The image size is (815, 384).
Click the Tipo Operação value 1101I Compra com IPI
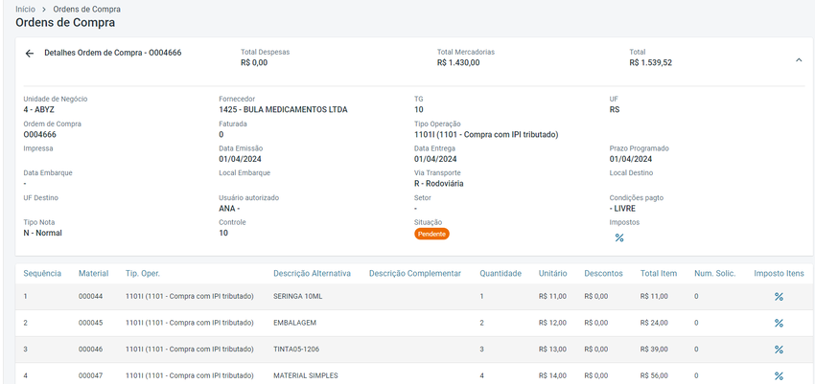coord(486,134)
